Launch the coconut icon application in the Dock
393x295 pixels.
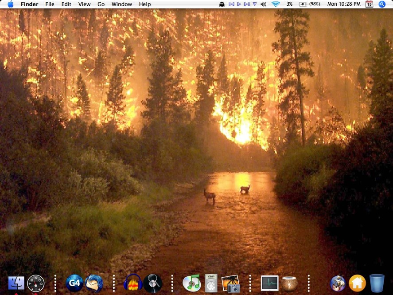click(289, 284)
